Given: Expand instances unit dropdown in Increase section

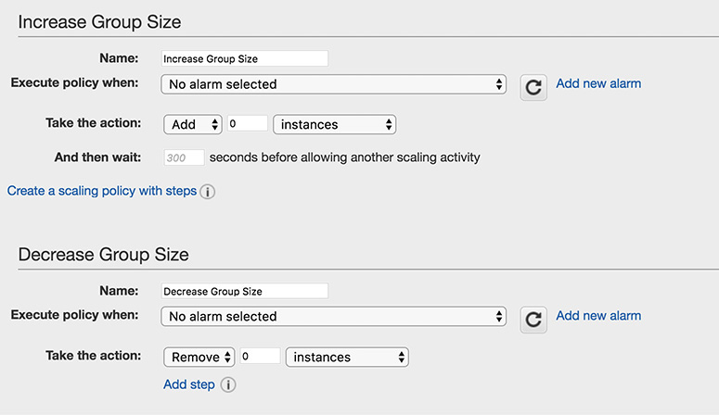Looking at the screenshot, I should [334, 124].
